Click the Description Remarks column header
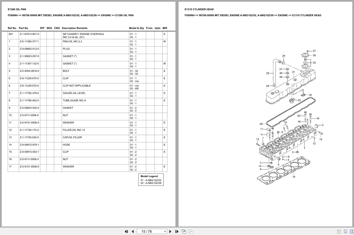The height and width of the screenshot is (235, 354). [75, 28]
